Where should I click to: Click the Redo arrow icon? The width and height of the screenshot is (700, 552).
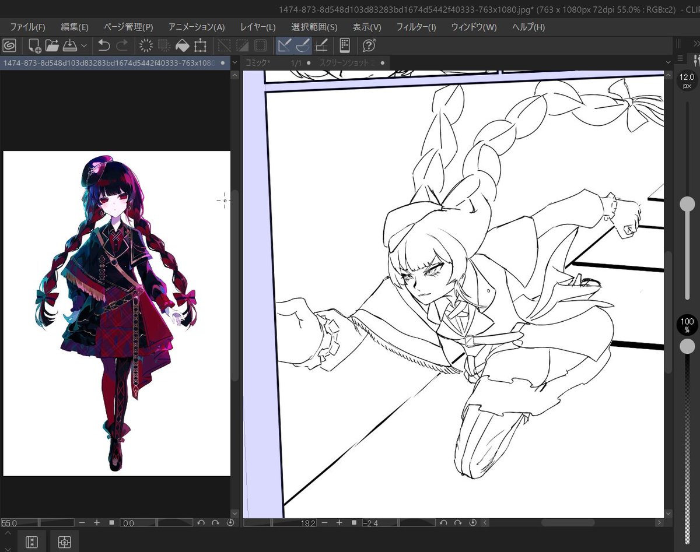[x=122, y=45]
